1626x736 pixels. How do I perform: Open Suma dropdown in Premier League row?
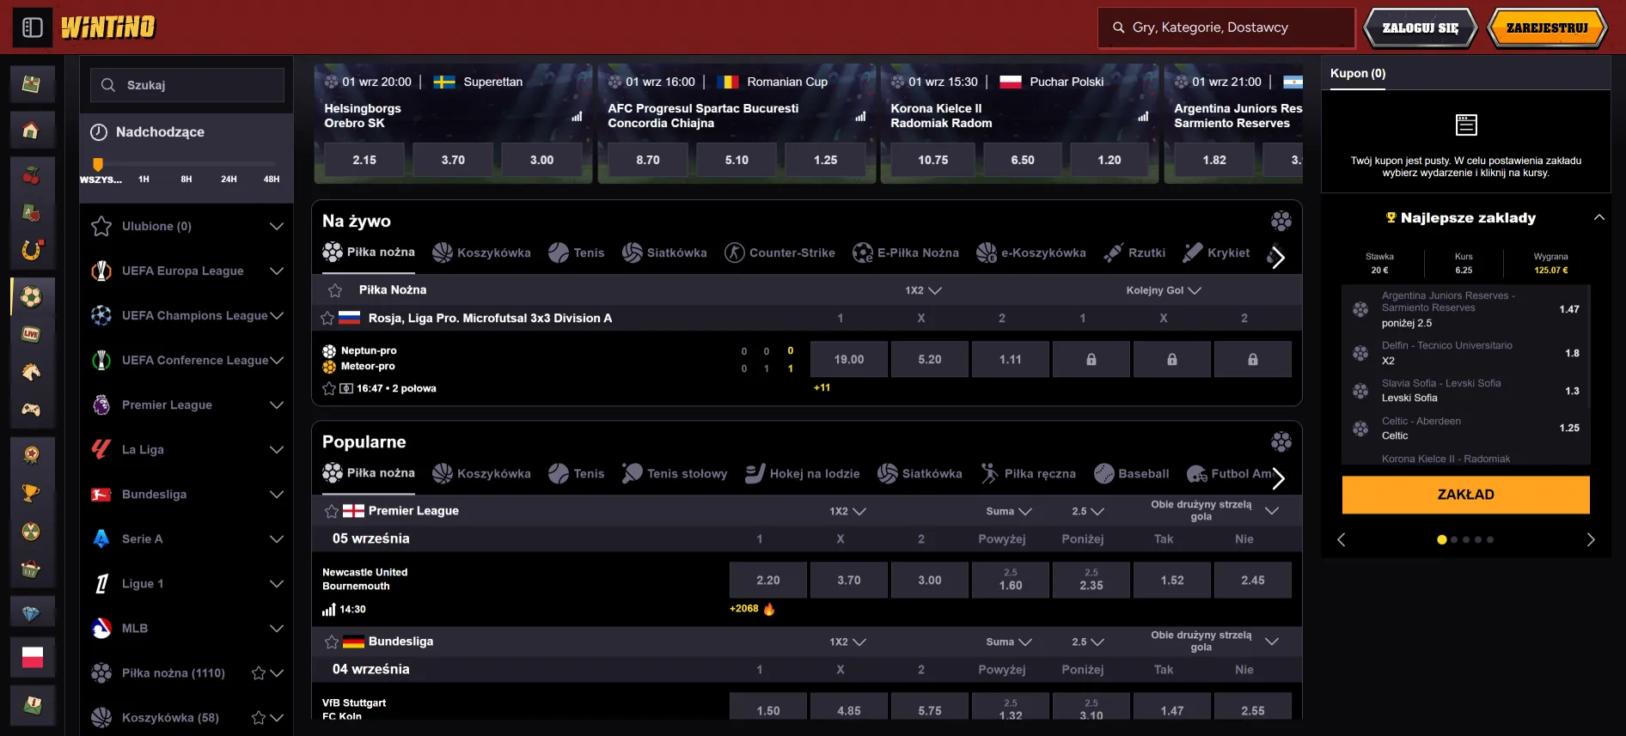click(x=1009, y=511)
